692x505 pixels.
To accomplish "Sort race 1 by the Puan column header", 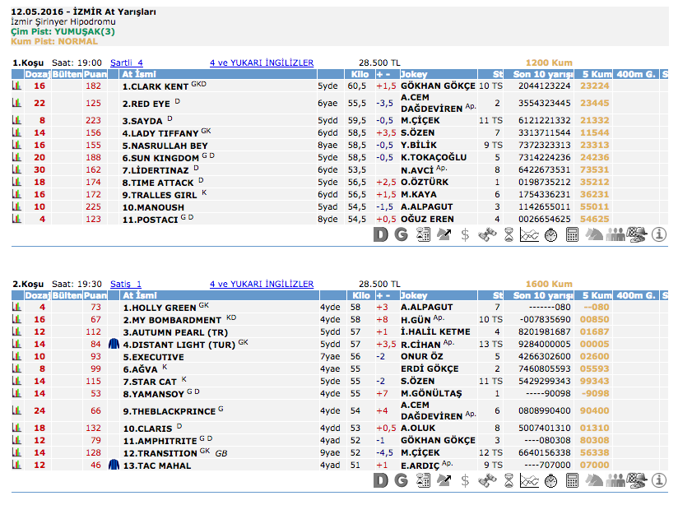I will click(x=95, y=74).
